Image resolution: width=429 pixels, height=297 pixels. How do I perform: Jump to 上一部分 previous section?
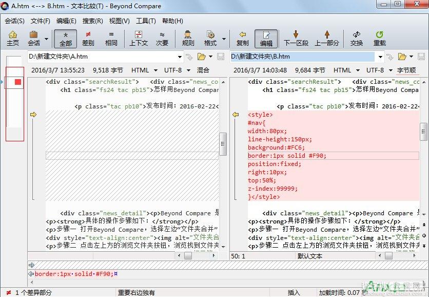[327, 39]
